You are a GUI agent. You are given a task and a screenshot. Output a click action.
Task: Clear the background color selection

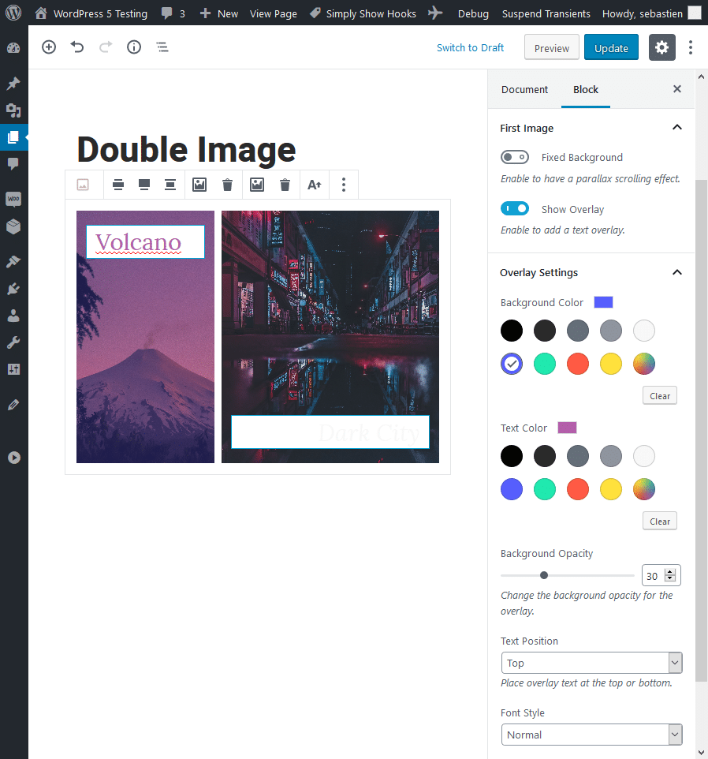tap(660, 396)
